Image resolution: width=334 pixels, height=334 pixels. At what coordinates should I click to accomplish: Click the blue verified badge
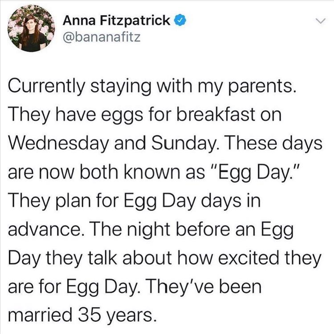coord(179,20)
